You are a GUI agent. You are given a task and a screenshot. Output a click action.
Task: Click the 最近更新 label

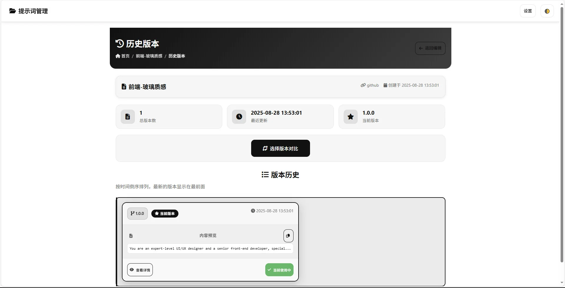tap(259, 120)
